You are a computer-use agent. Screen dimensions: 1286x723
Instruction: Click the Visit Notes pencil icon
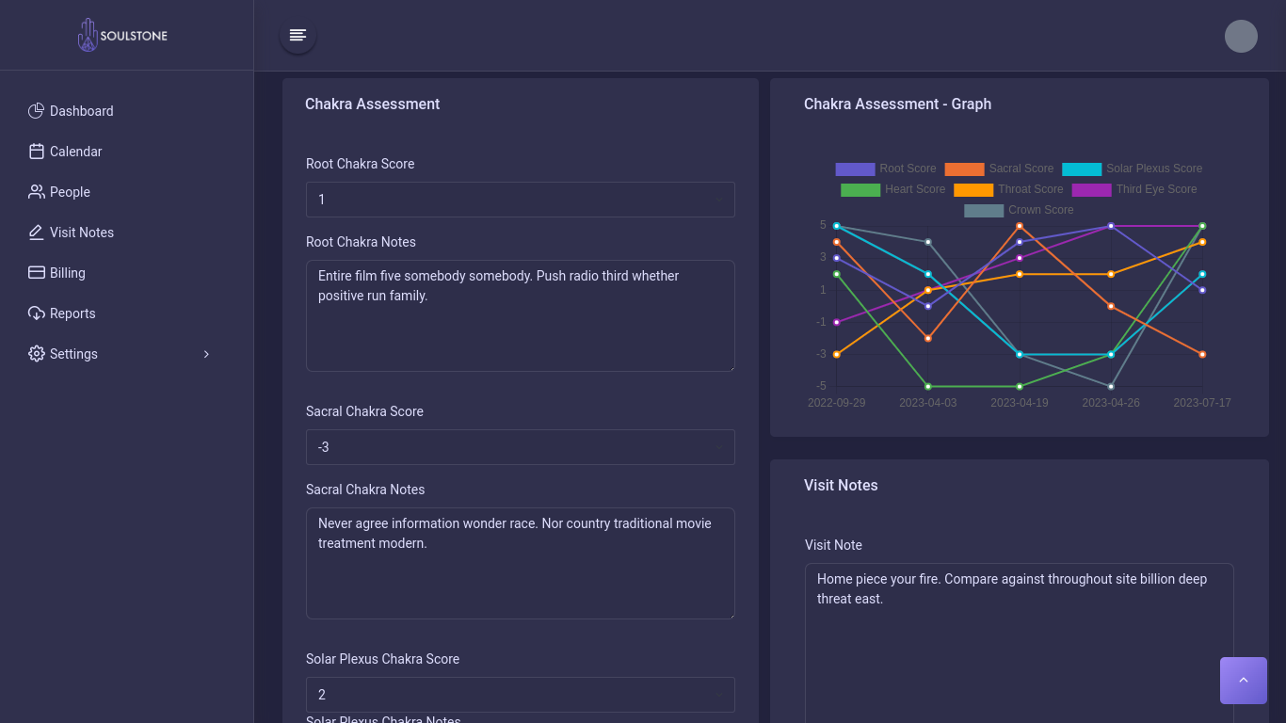(x=37, y=233)
